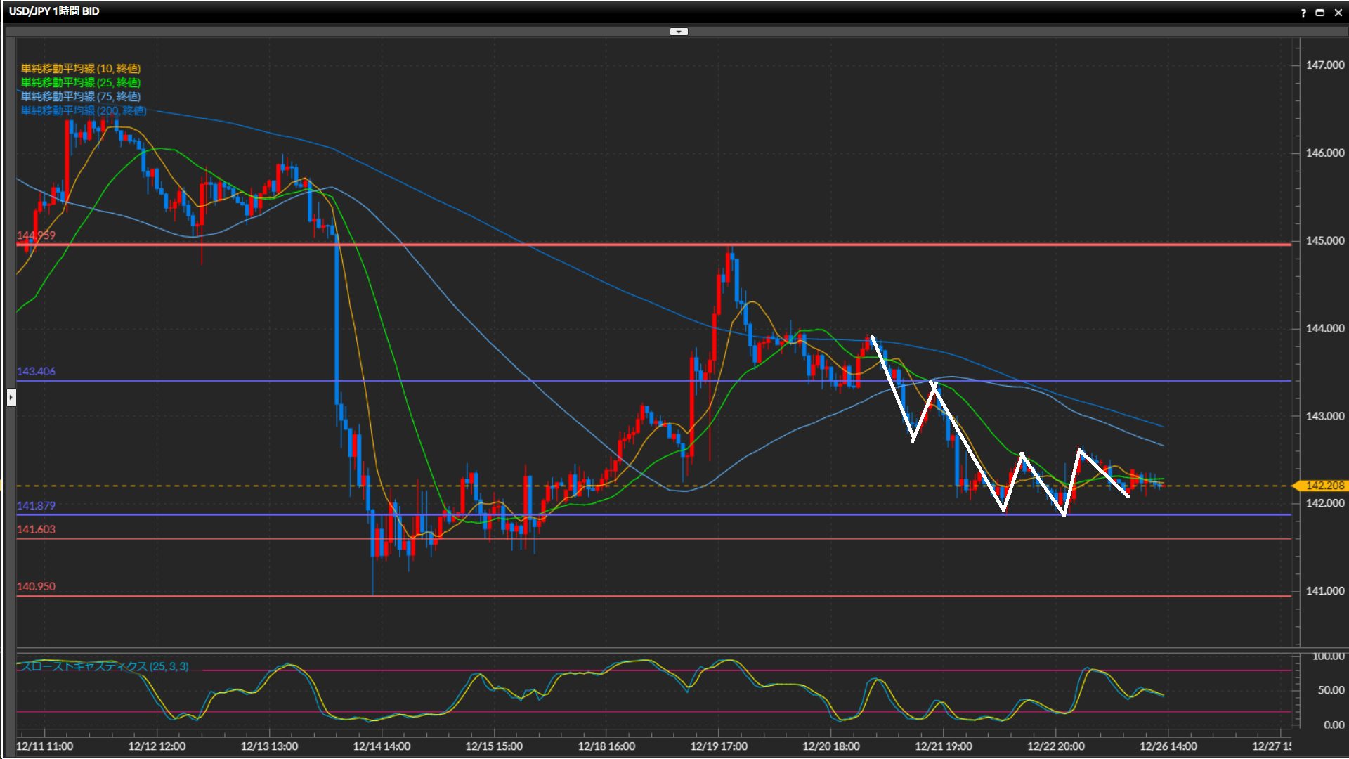This screenshot has width=1349, height=759.
Task: Select the 144.959 red horizontal line label
Action: (x=36, y=235)
